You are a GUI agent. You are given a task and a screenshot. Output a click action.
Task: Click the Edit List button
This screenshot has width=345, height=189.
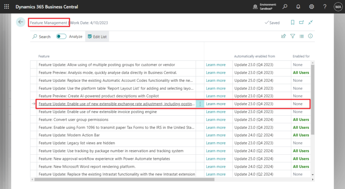click(x=97, y=36)
